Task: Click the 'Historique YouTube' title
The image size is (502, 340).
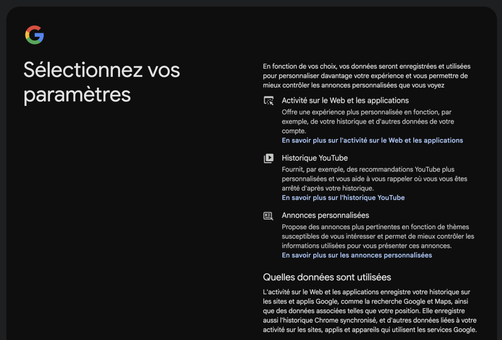Action: pyautogui.click(x=315, y=158)
